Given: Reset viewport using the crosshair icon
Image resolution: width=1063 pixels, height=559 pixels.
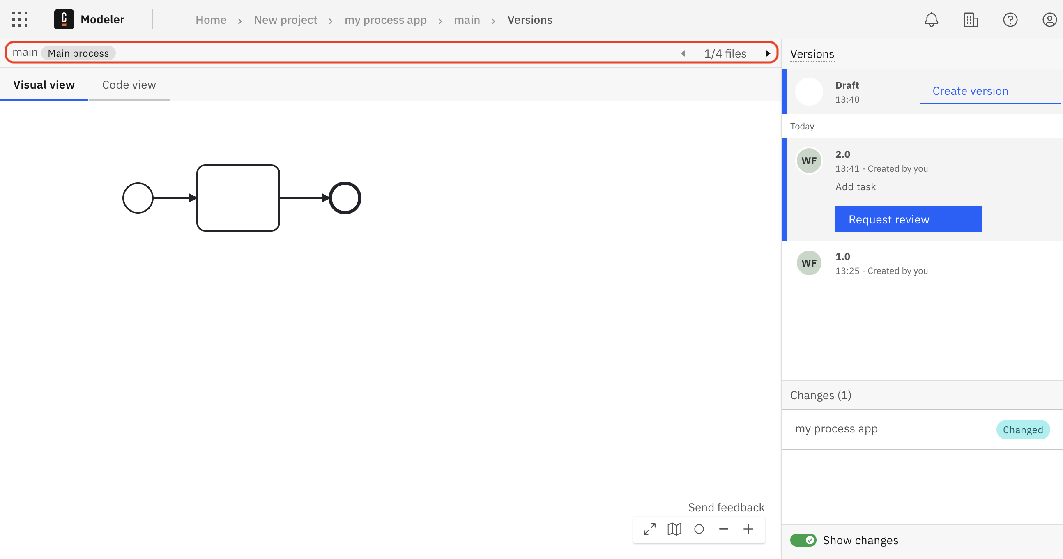Looking at the screenshot, I should pos(699,529).
